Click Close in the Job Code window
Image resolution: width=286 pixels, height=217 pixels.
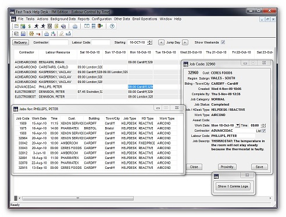194,167
